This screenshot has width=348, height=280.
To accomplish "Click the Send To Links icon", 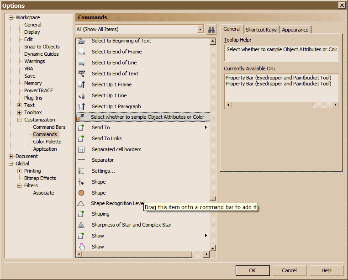I will tap(81, 138).
